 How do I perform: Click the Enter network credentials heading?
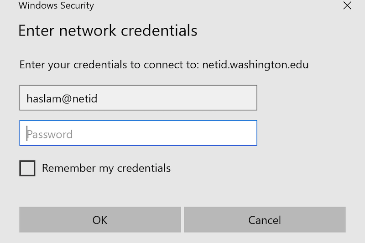click(108, 30)
